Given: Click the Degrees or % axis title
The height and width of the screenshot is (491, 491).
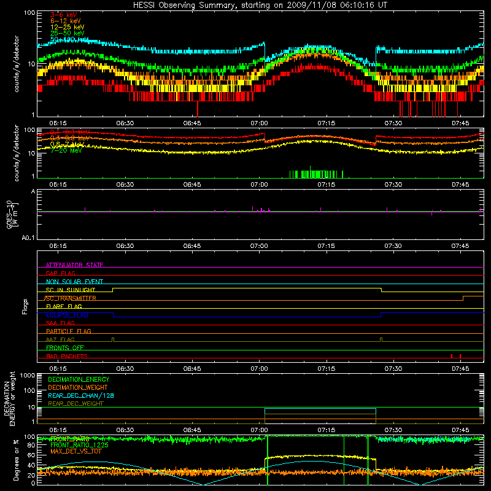Looking at the screenshot, I should 16,460.
